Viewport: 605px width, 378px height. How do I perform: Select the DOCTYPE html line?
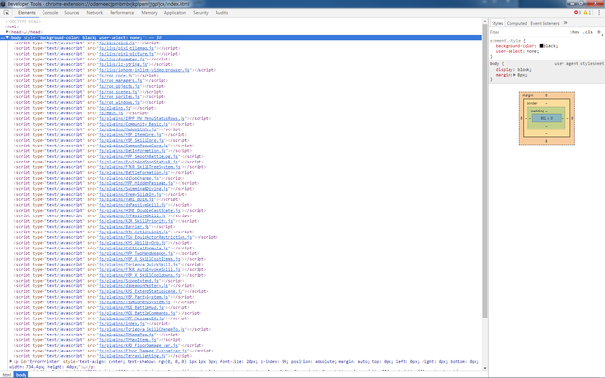click(x=23, y=21)
